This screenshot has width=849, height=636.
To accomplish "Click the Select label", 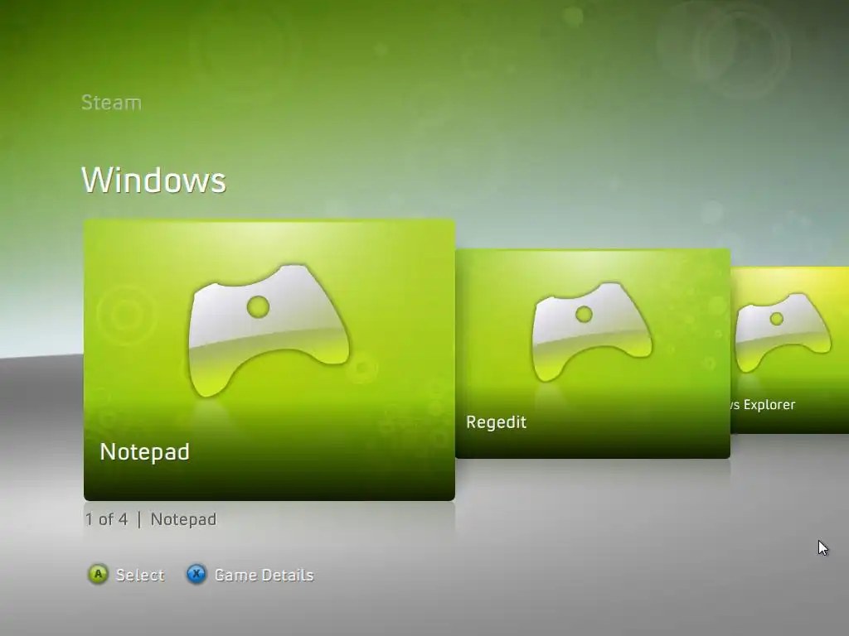I will tap(139, 575).
